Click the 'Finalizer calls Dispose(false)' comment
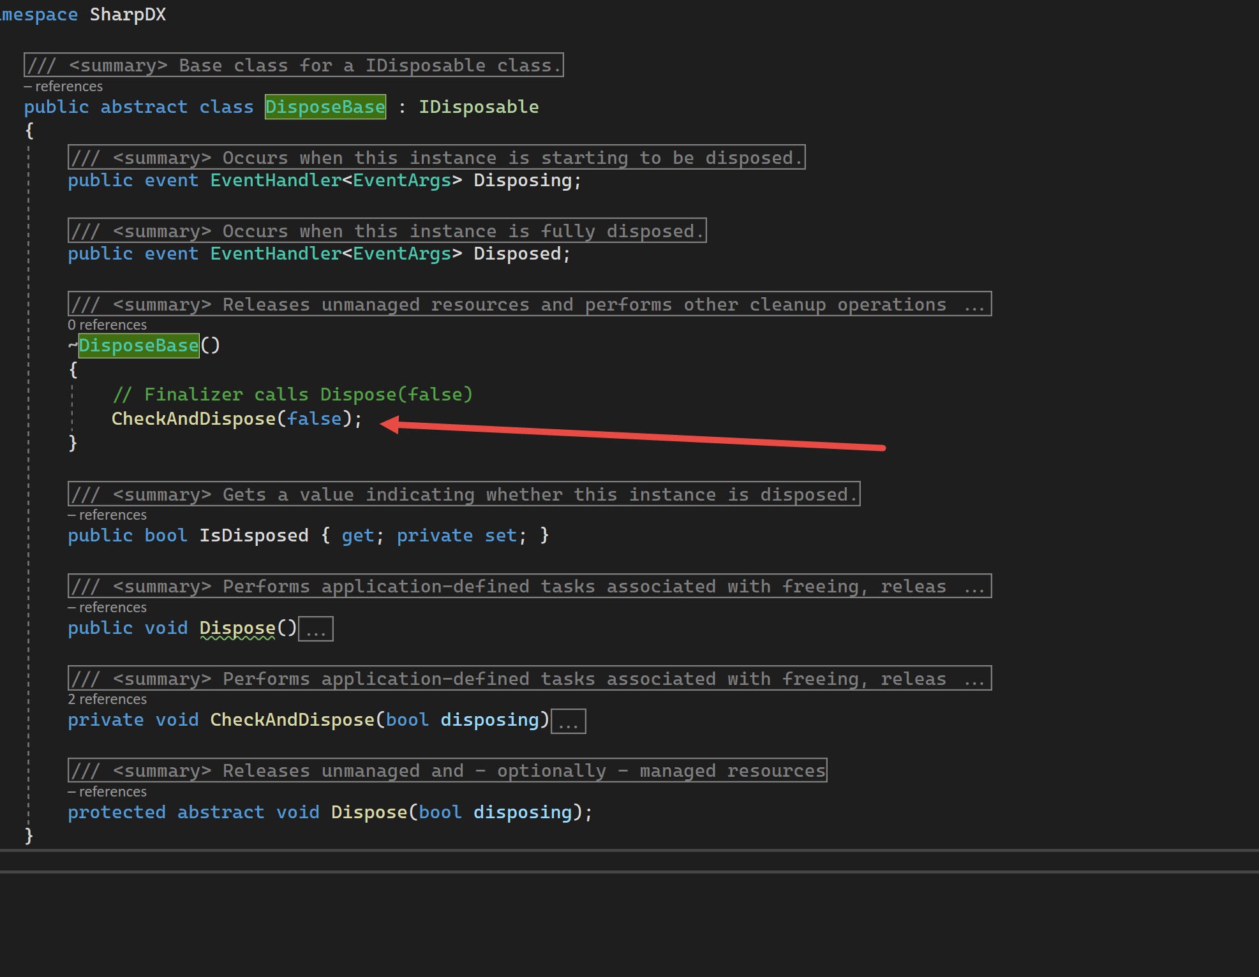The image size is (1259, 977). pos(292,395)
